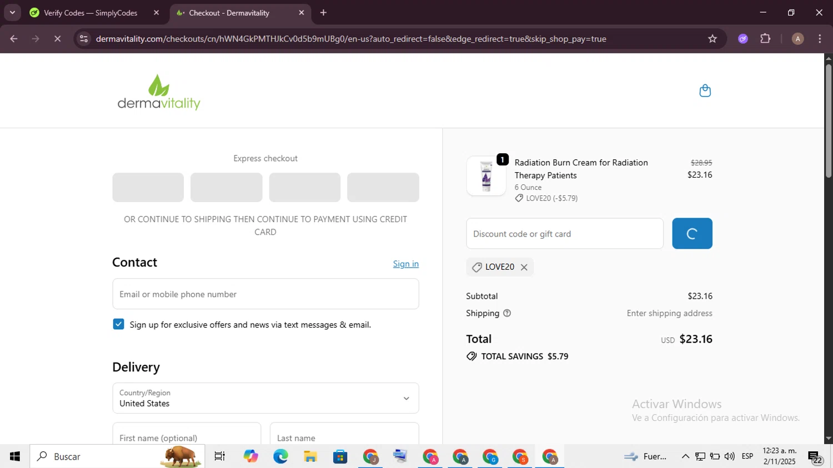
Task: Close the Checkout - Dermavitality tab
Action: (302, 13)
